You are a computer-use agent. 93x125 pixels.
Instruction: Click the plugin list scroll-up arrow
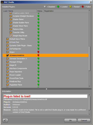point(89,10)
